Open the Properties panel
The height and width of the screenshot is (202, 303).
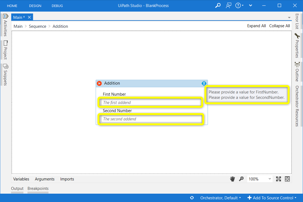pyautogui.click(x=297, y=46)
